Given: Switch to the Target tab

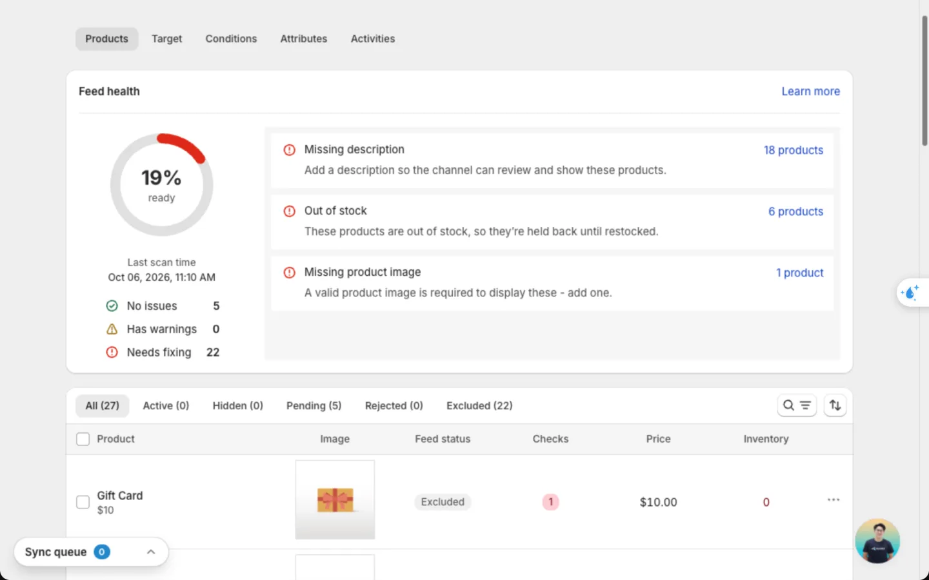Looking at the screenshot, I should [x=166, y=39].
